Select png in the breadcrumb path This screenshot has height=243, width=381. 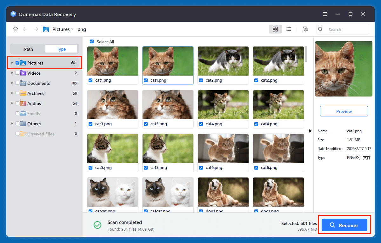(82, 29)
